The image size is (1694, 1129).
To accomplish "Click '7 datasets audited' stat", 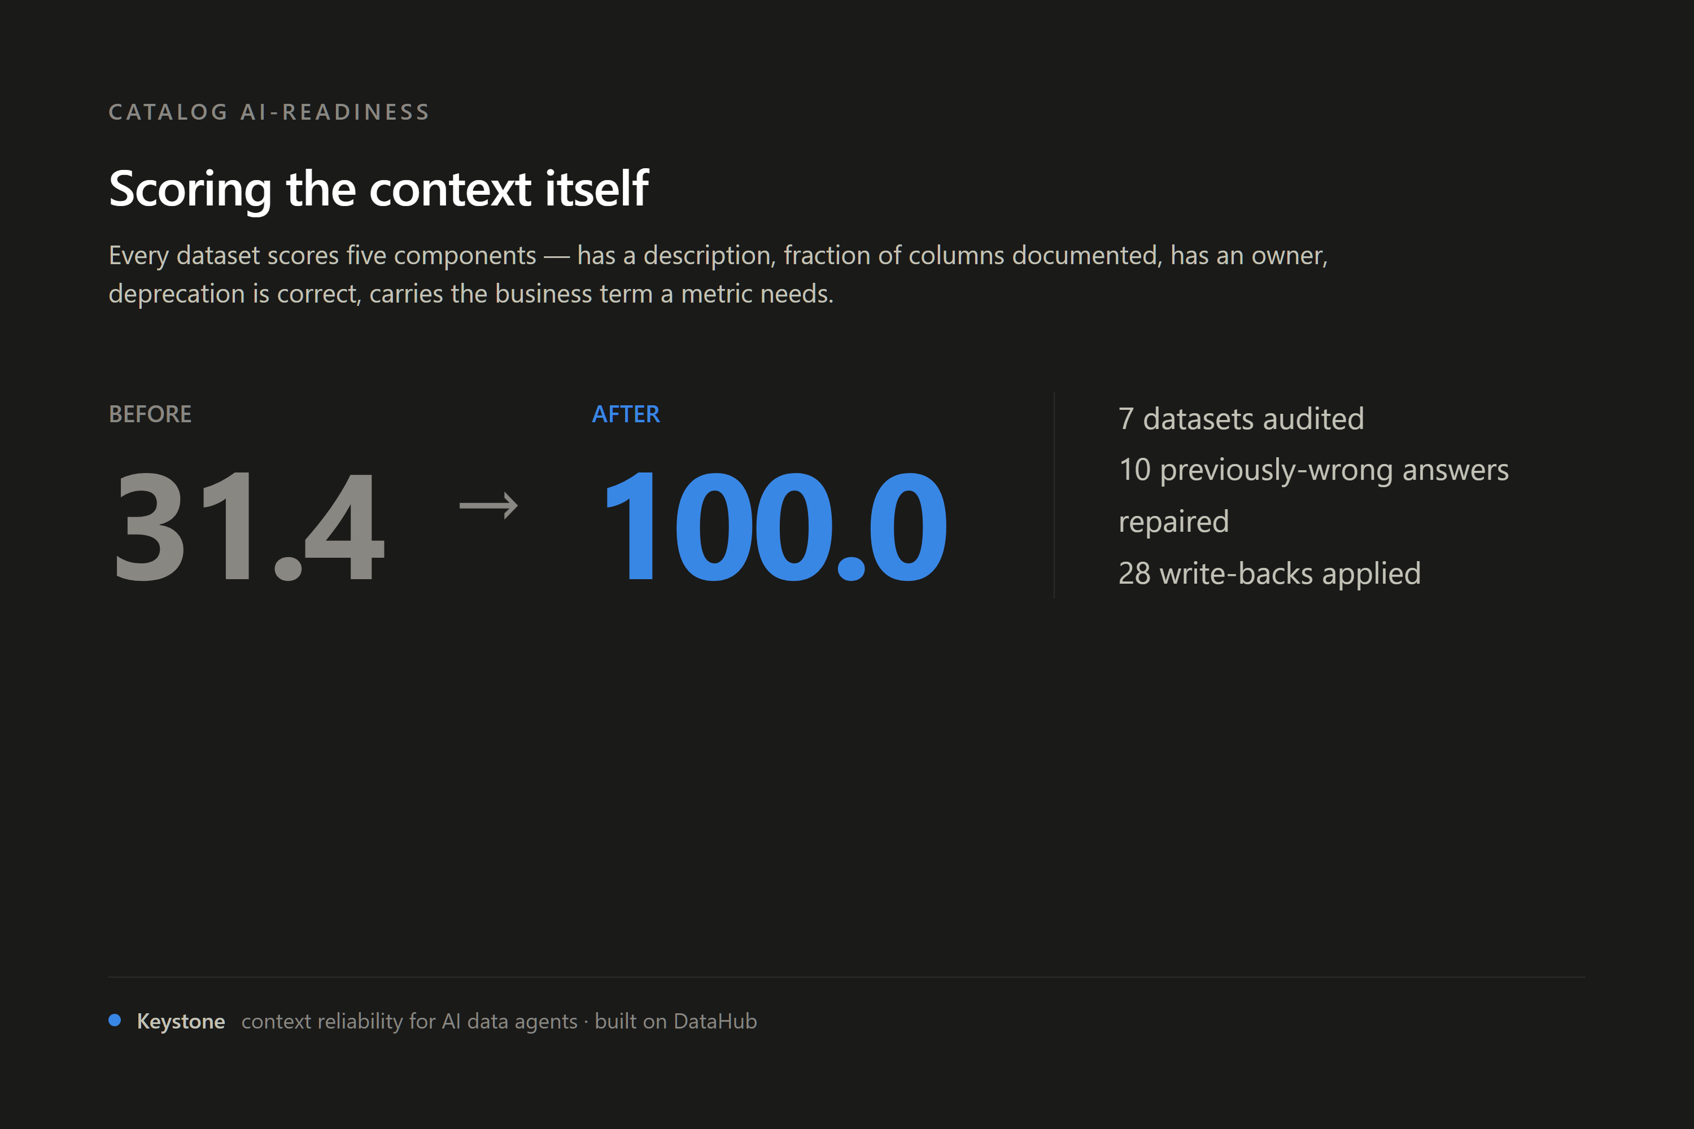I will click(x=1241, y=418).
